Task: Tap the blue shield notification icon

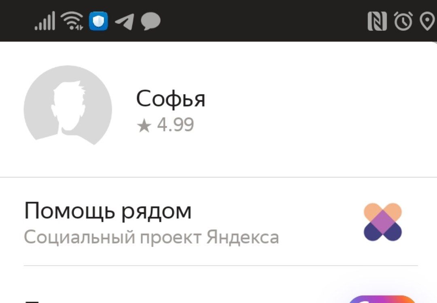Action: 98,21
